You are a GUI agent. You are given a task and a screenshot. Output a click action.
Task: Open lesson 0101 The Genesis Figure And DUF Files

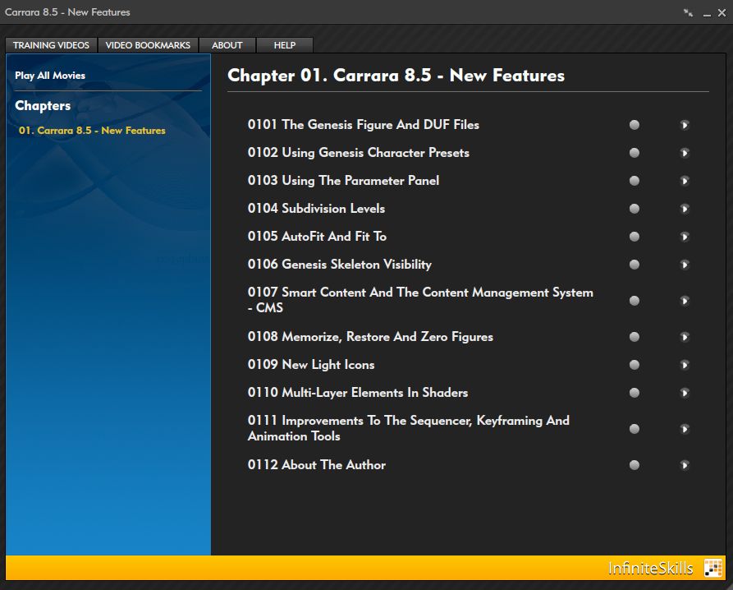[x=364, y=125]
